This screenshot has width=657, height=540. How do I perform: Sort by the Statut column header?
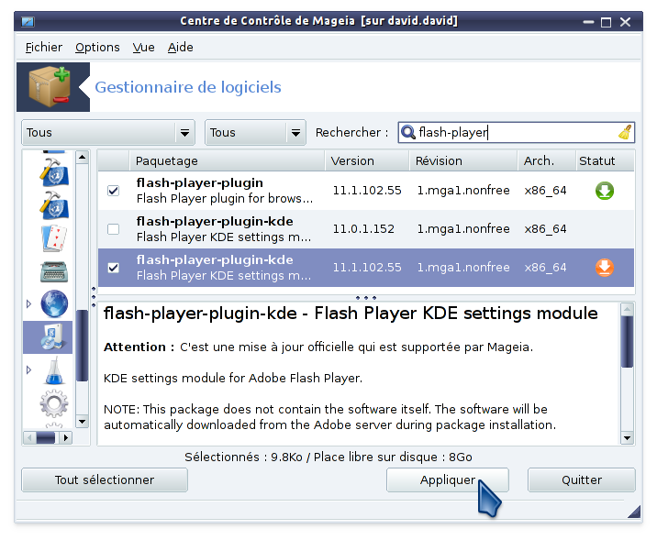point(605,160)
